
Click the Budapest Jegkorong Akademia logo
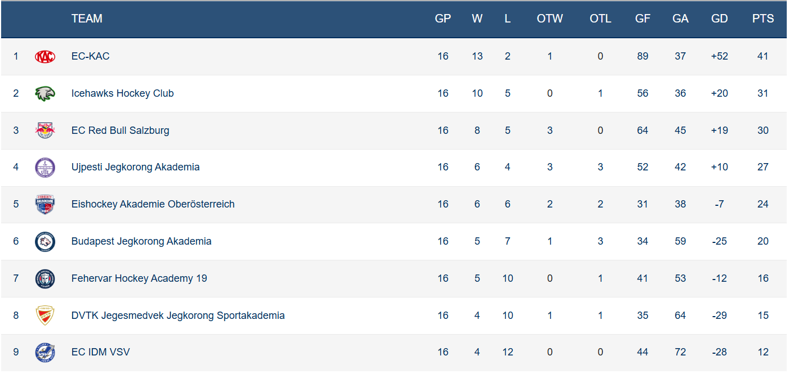(x=45, y=241)
